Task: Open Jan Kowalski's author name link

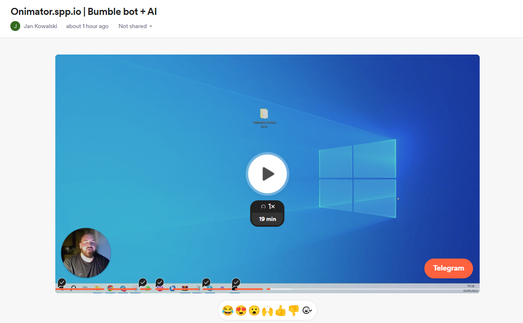Action: coord(40,26)
